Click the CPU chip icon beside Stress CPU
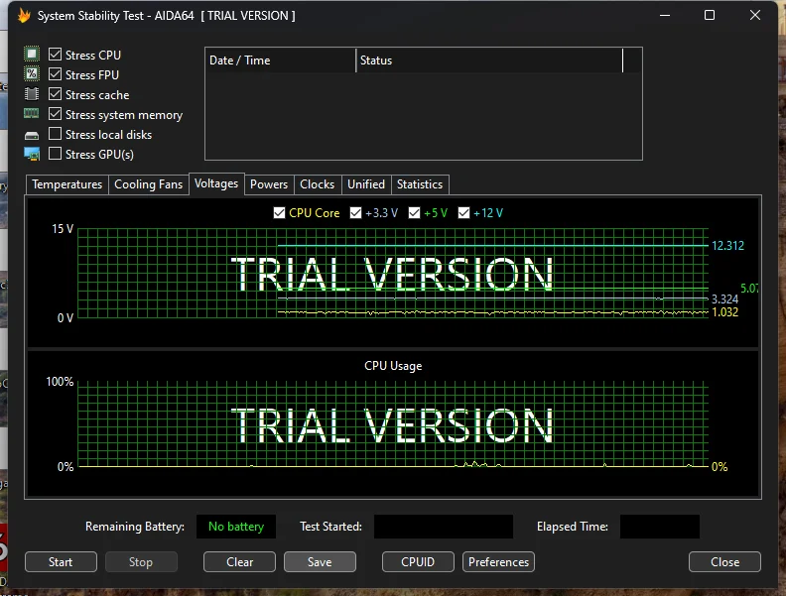The height and width of the screenshot is (596, 786). 32,55
